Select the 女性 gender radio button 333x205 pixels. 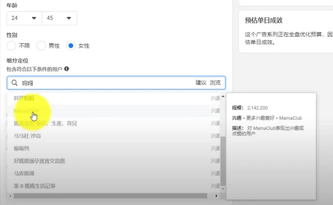click(x=70, y=45)
